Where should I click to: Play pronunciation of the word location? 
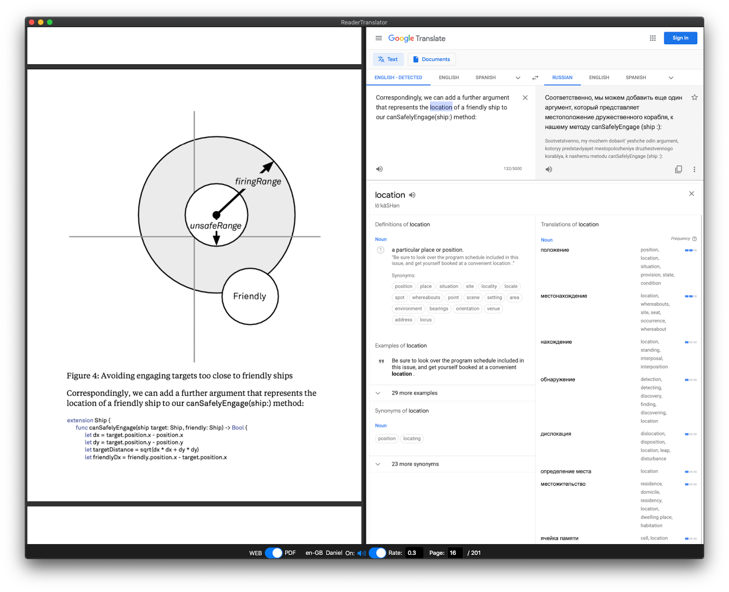click(412, 195)
